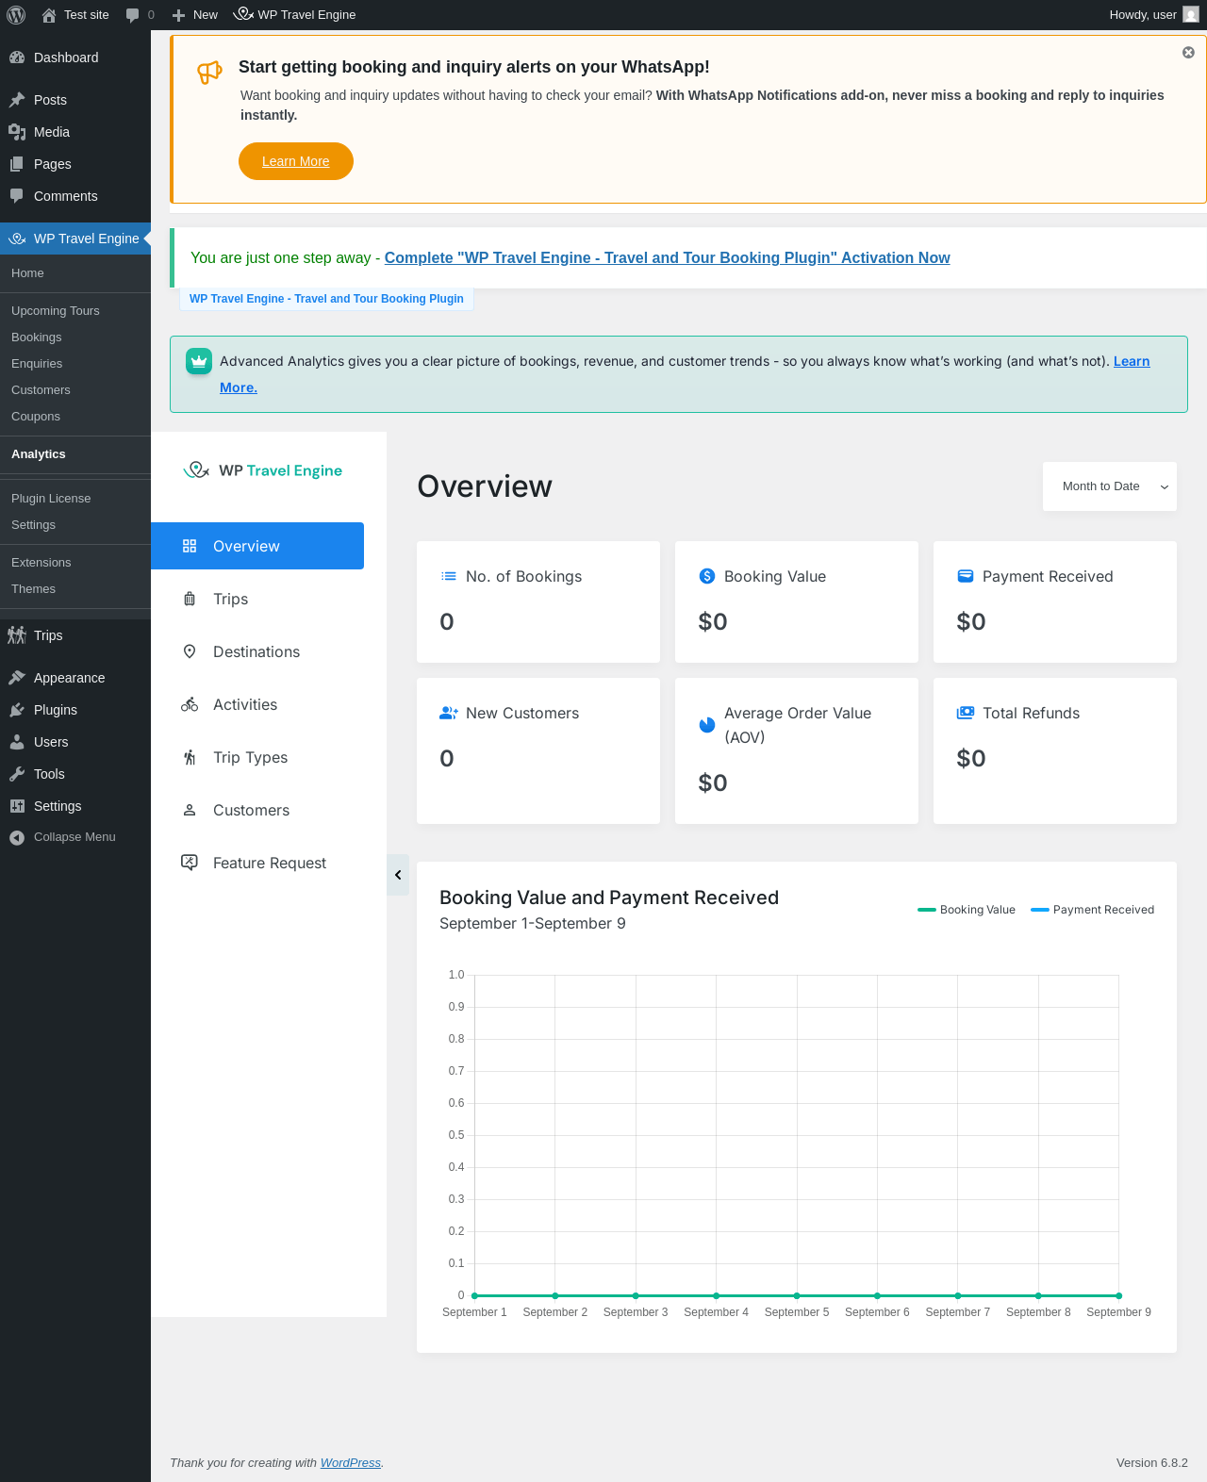Click the Trips hikers icon in sidebar
Viewport: 1207px width, 1482px height.
coord(17,635)
